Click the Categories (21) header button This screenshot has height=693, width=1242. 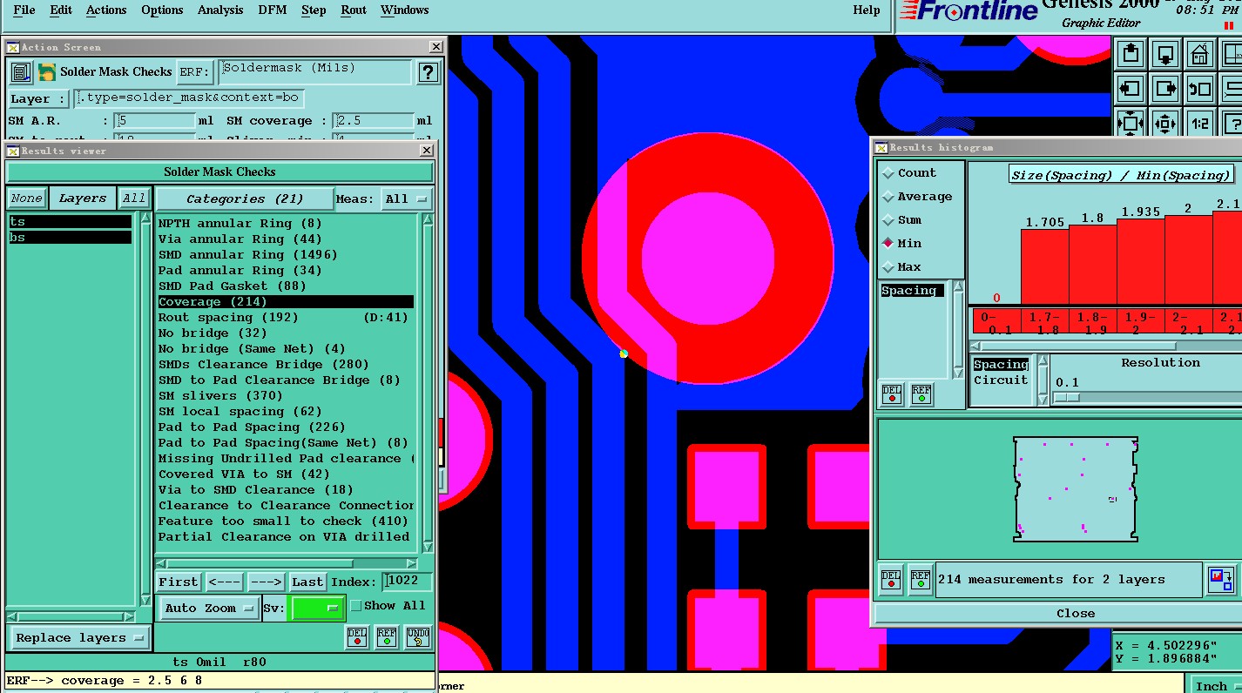(245, 199)
